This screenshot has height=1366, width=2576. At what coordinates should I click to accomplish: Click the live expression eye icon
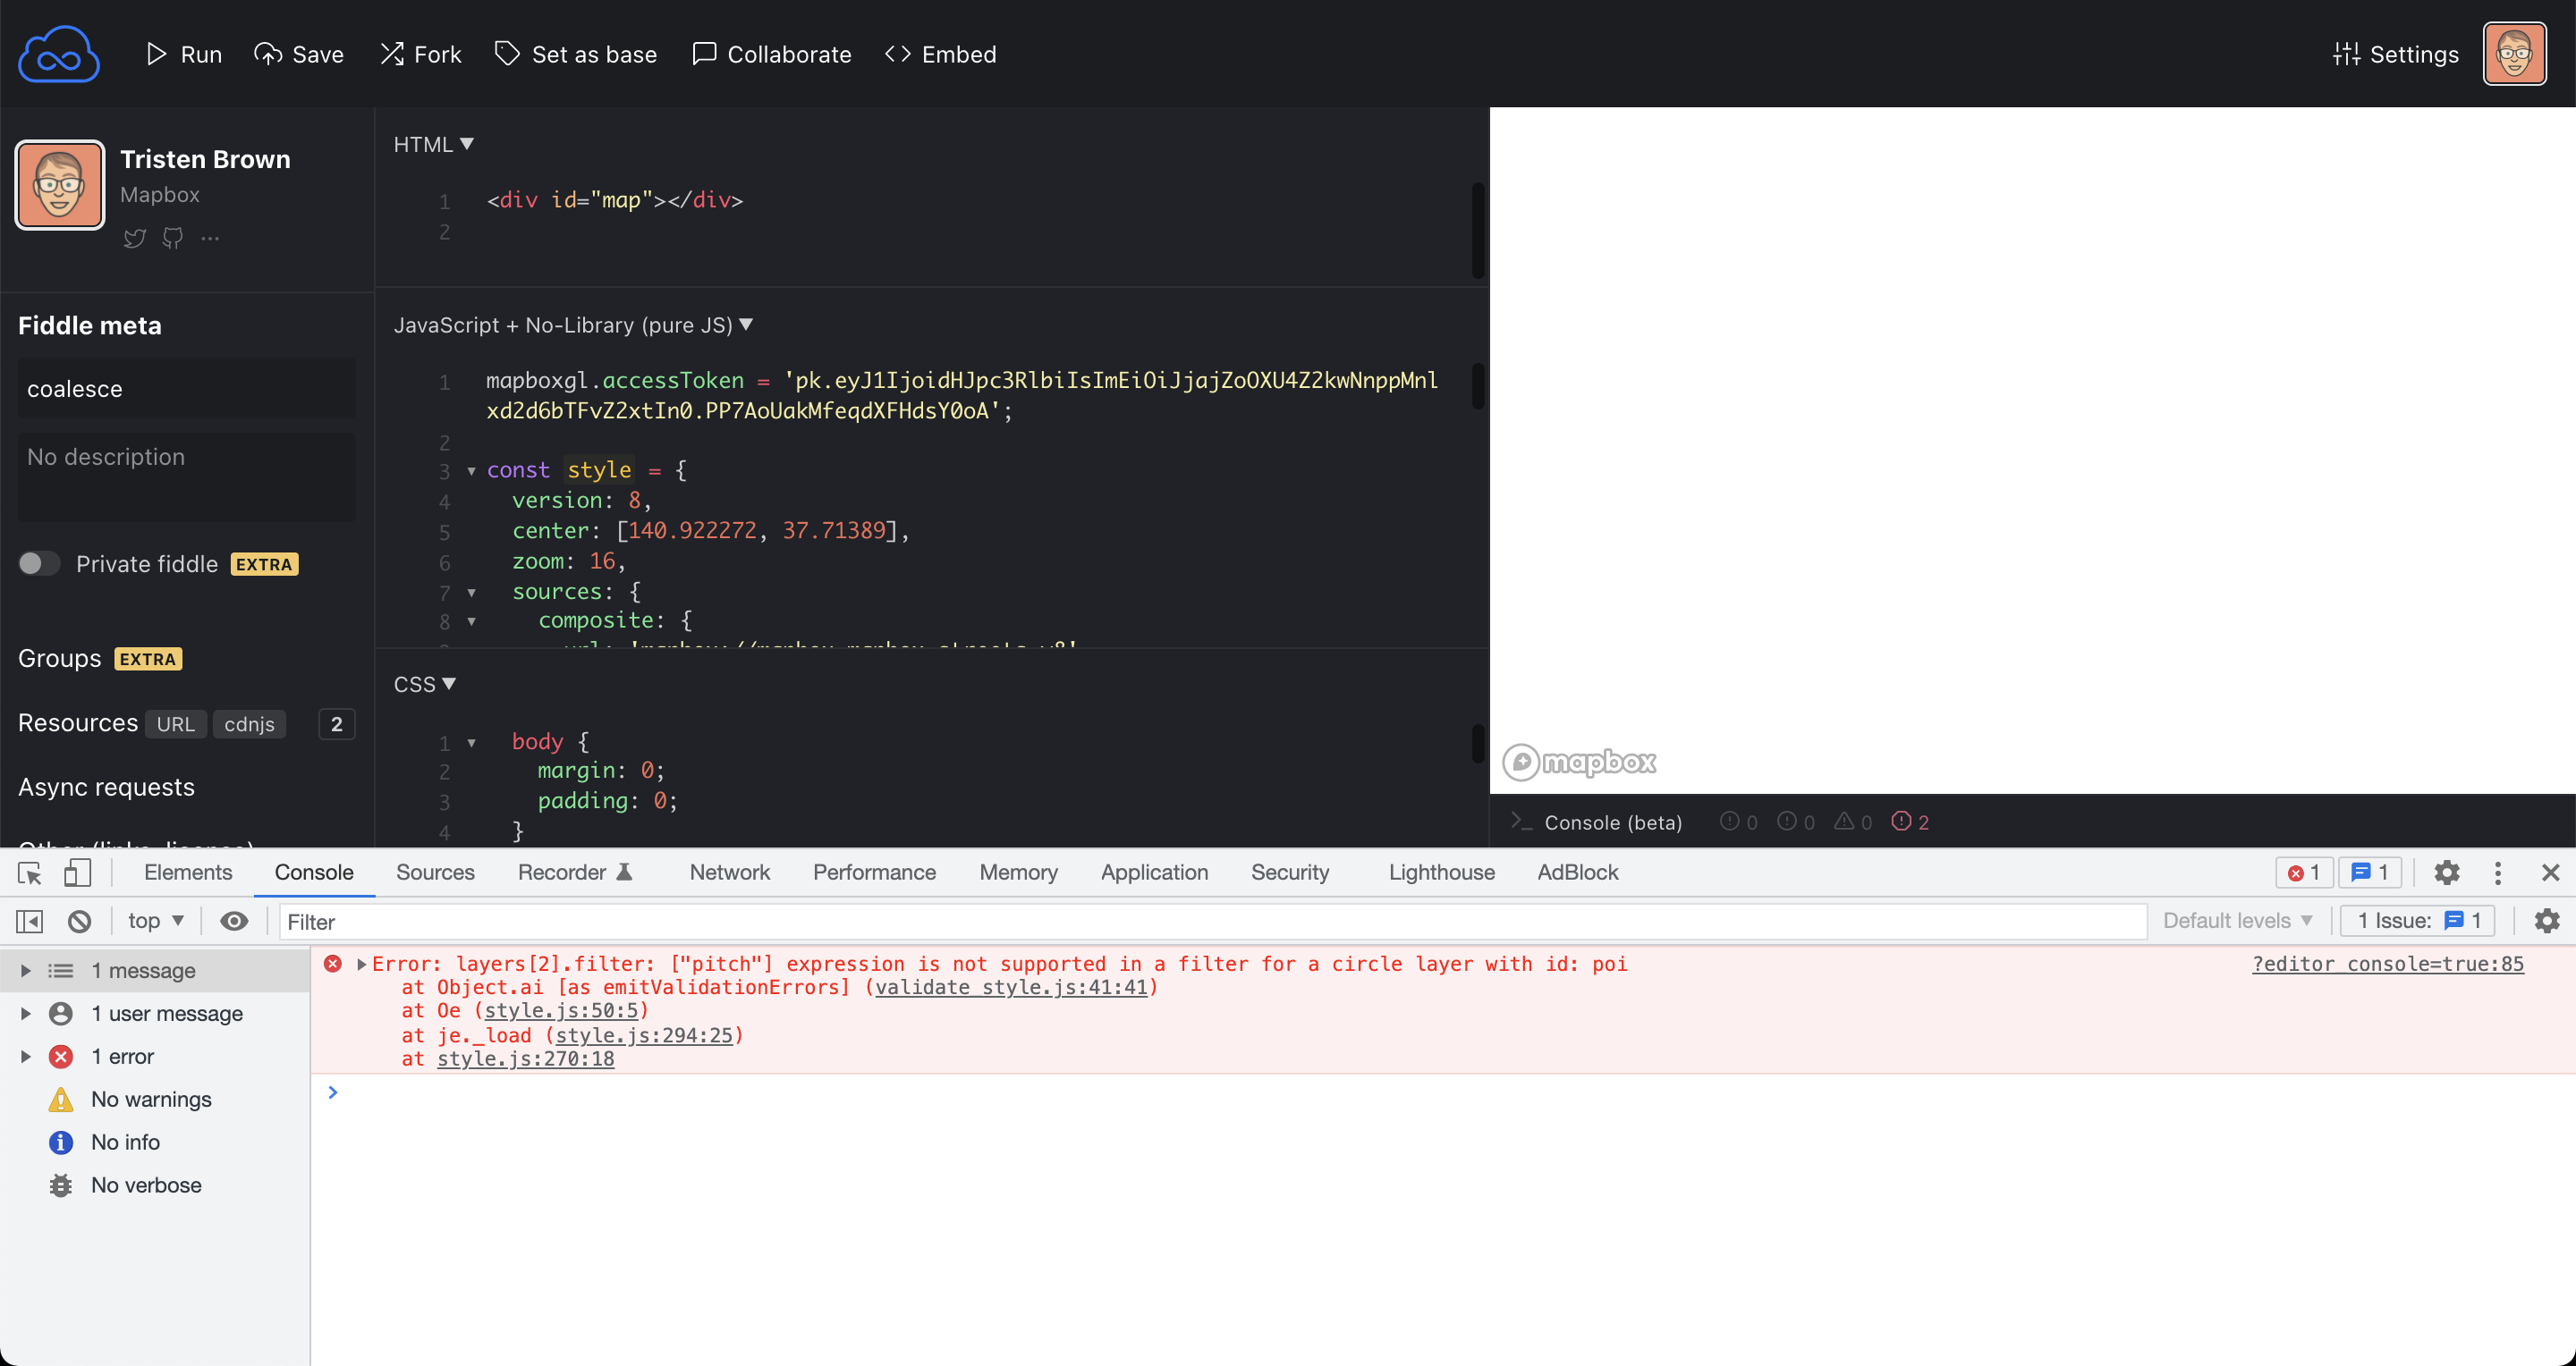(x=234, y=920)
